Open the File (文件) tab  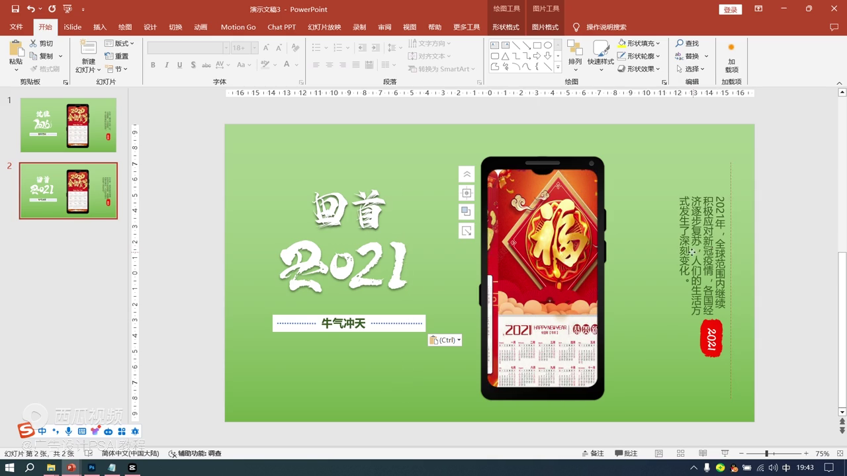pos(16,27)
